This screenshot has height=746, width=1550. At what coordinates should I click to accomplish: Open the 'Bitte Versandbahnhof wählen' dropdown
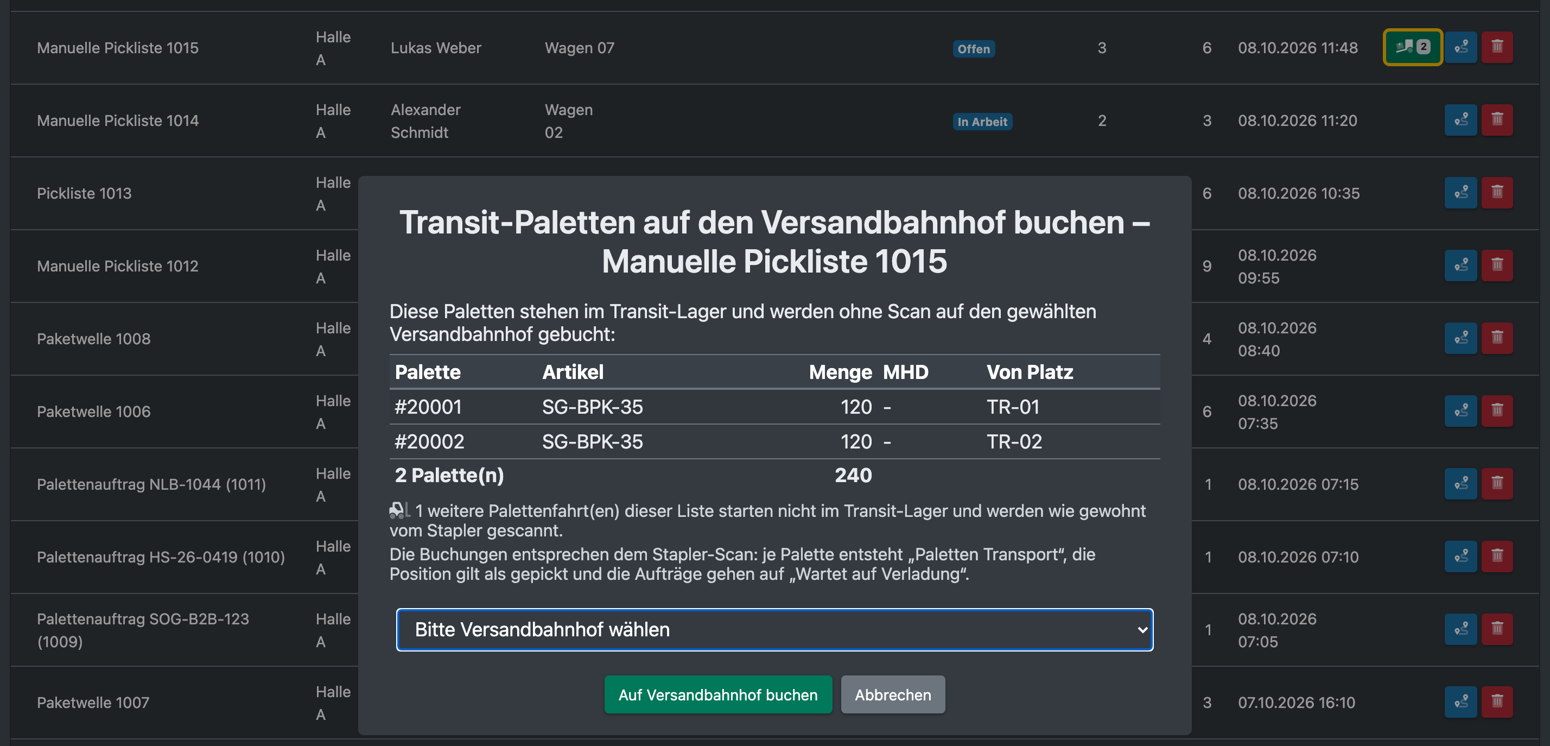point(774,629)
